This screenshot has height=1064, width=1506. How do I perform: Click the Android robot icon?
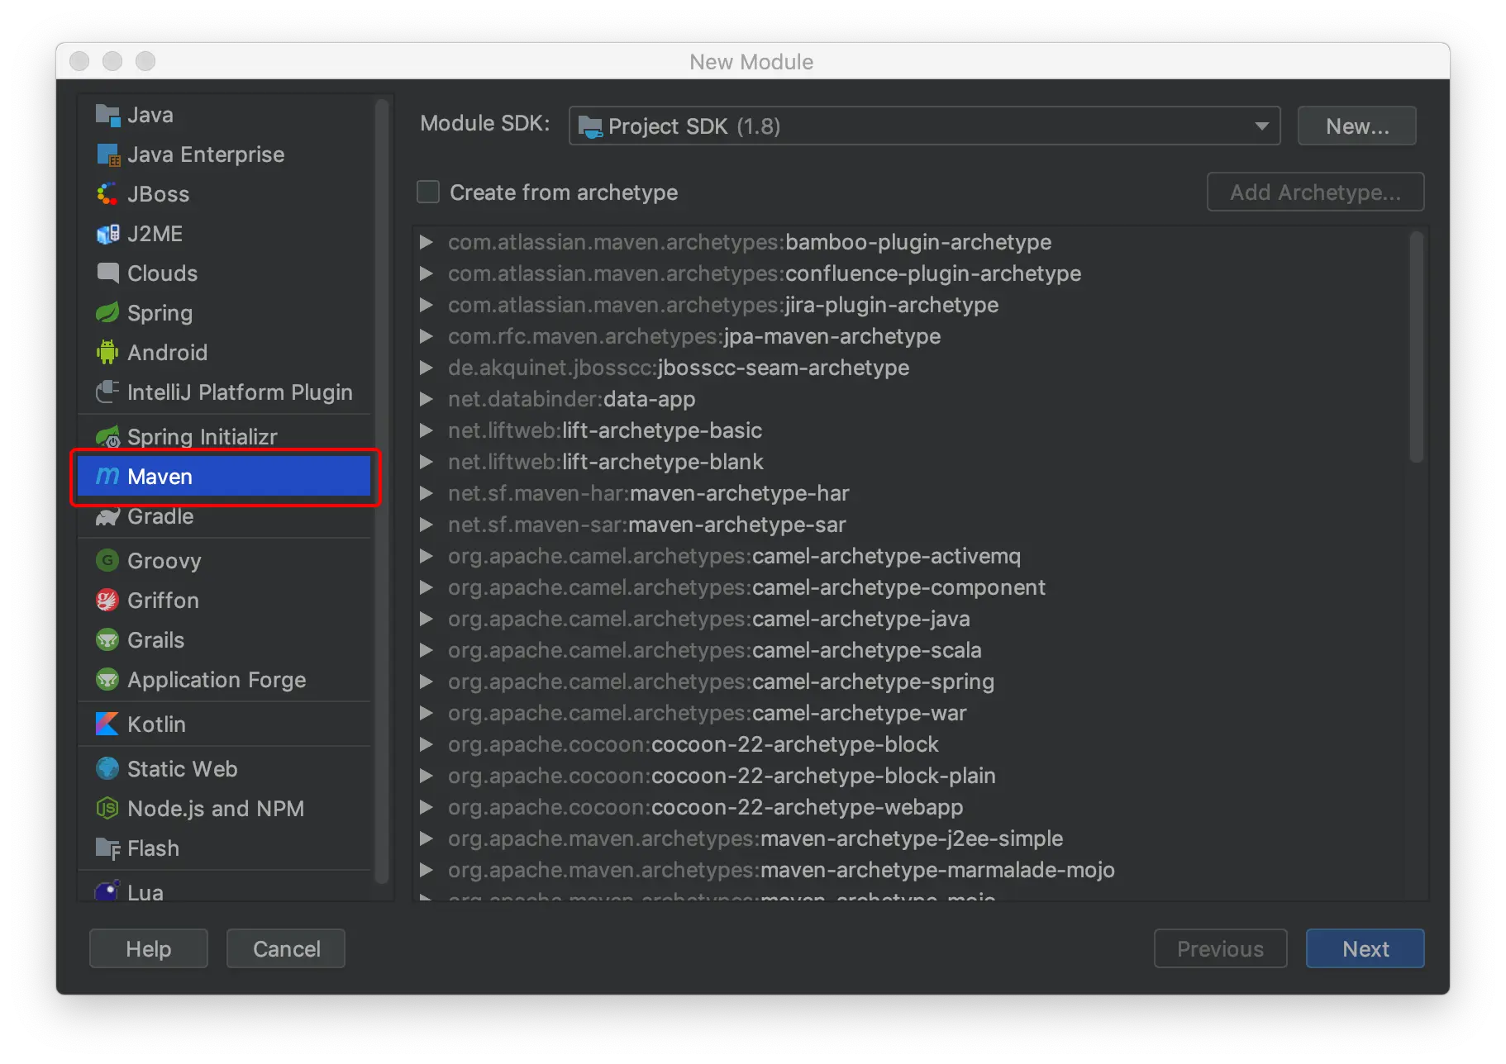pos(107,353)
